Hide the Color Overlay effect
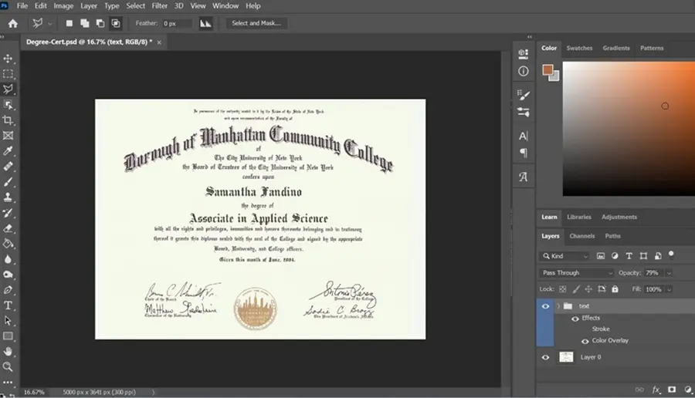 pyautogui.click(x=585, y=341)
